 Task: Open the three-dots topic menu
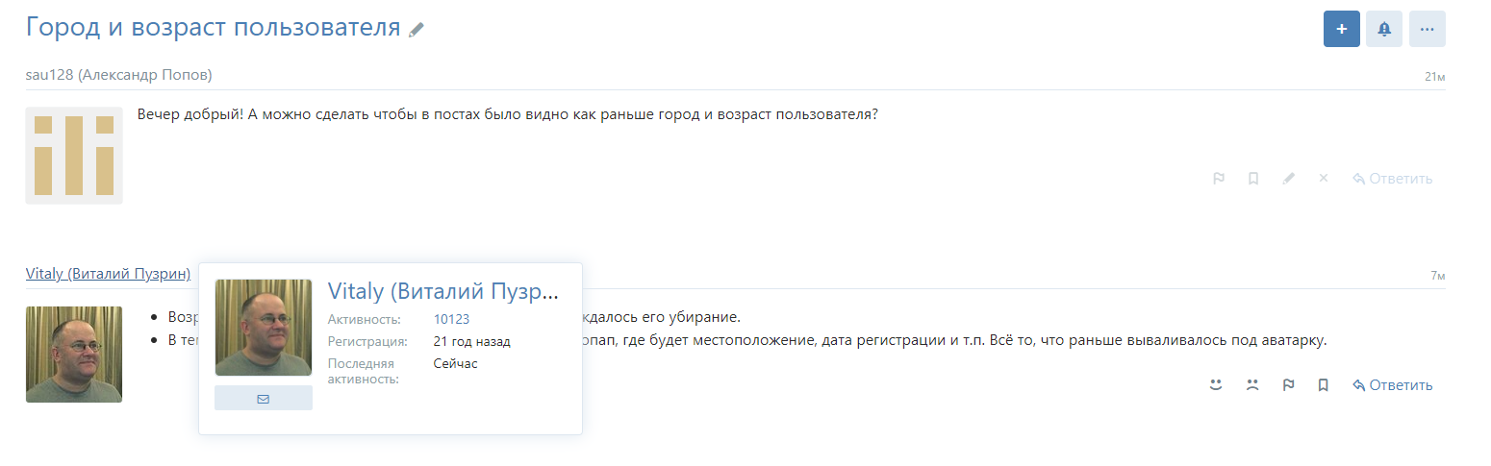click(x=1427, y=29)
